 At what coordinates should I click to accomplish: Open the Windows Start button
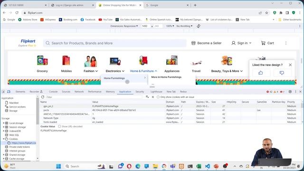coord(58,166)
